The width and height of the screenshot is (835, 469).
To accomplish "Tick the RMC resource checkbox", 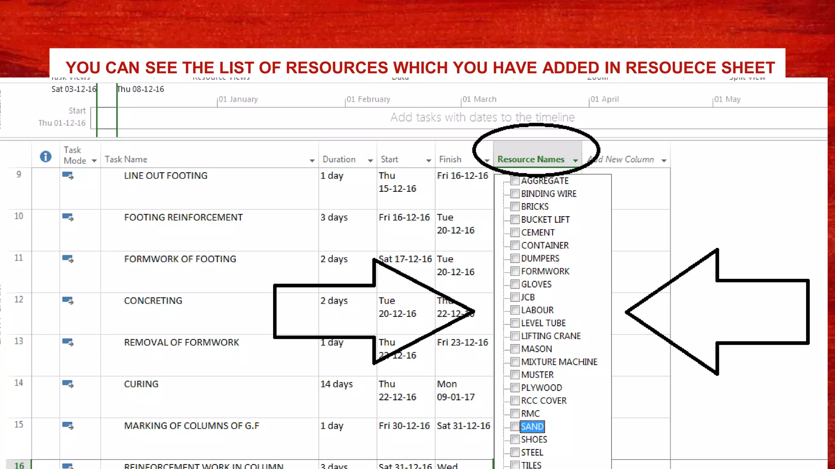I will coord(515,414).
